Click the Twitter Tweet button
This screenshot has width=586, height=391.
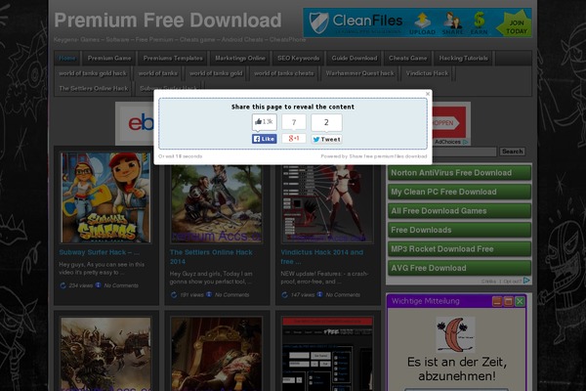[x=326, y=139]
